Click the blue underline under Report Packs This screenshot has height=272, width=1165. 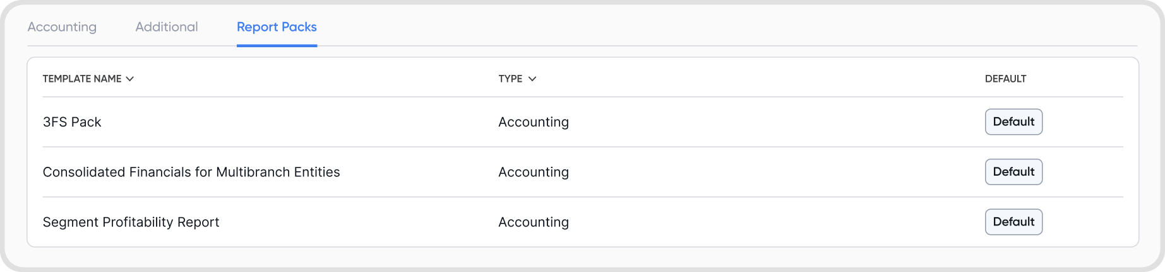click(x=277, y=45)
